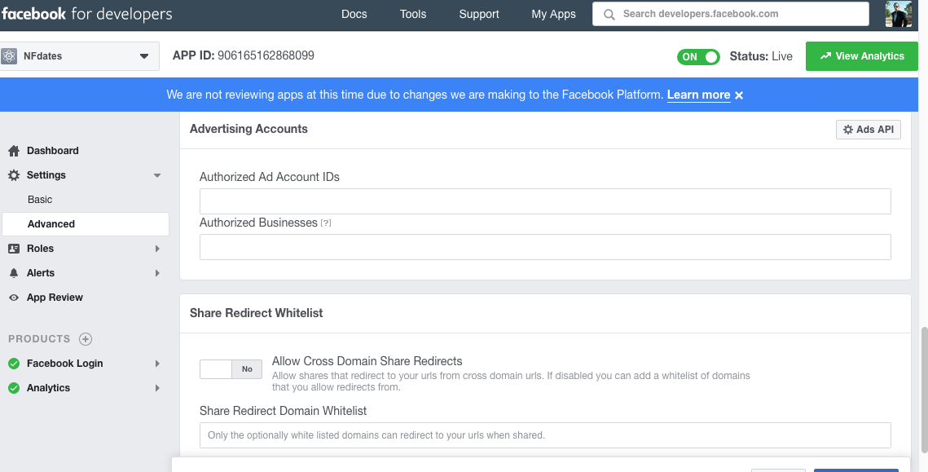The image size is (928, 472).
Task: Follow the Learn more link in banner
Action: [698, 95]
